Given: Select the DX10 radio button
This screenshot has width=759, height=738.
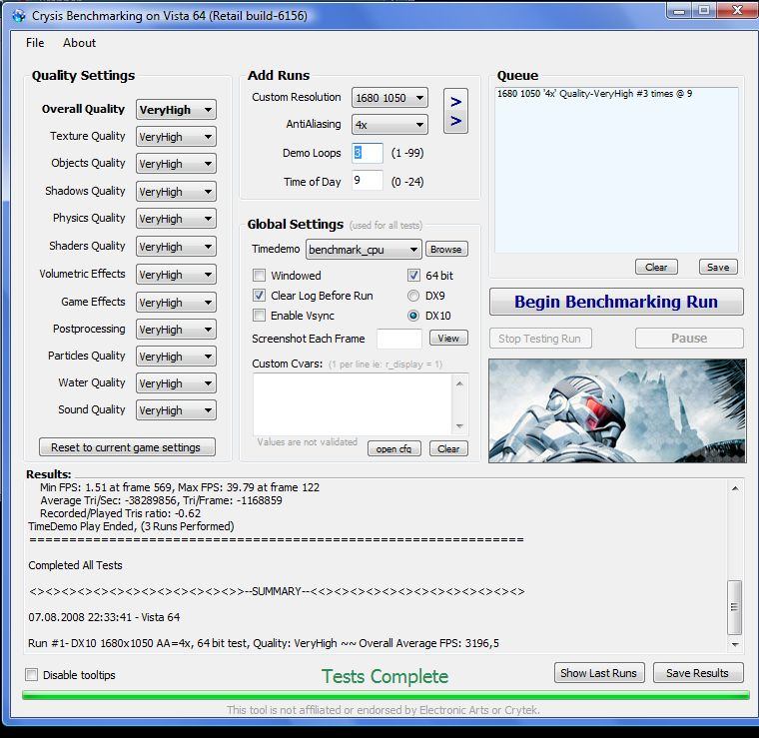Looking at the screenshot, I should pos(413,316).
